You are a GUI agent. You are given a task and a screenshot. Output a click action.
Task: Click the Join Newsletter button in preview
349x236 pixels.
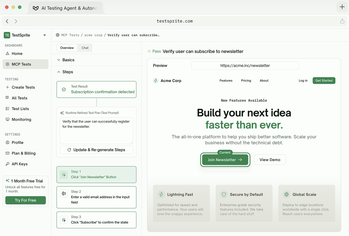pos(225,160)
